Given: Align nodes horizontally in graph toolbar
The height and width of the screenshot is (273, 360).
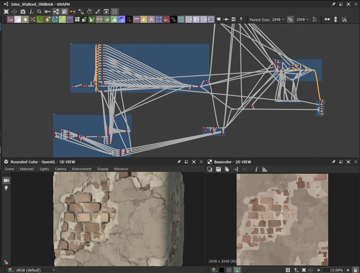Looking at the screenshot, I should pos(327,19).
